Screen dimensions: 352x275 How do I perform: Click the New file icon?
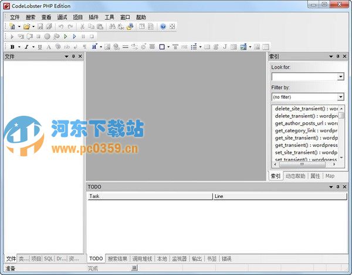[x=12, y=26]
